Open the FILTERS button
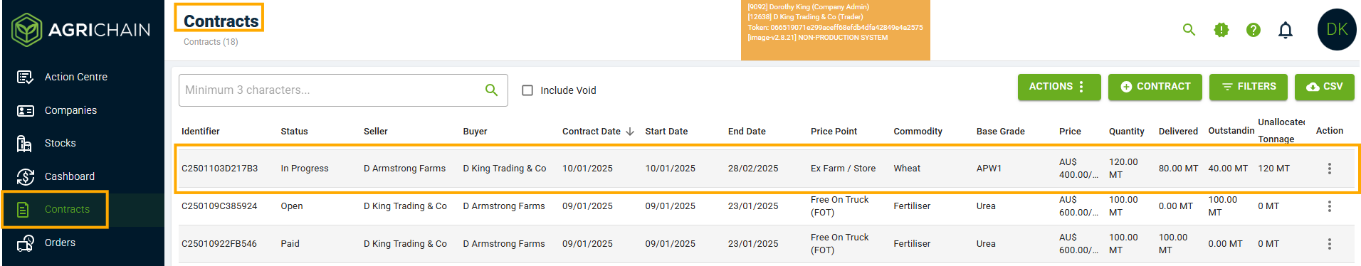 coord(1249,87)
